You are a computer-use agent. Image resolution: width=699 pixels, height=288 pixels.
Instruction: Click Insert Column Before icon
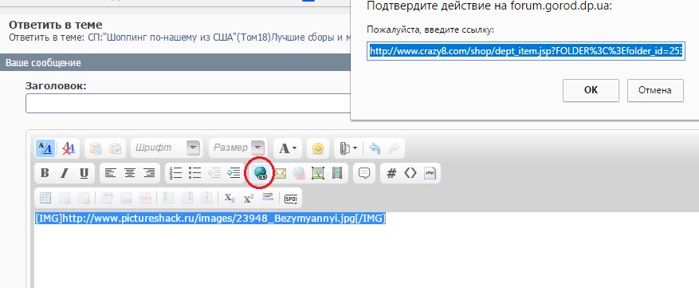click(168, 198)
